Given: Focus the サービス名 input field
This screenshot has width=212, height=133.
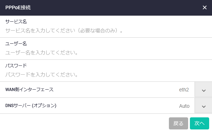Looking at the screenshot, I should [x=106, y=31].
